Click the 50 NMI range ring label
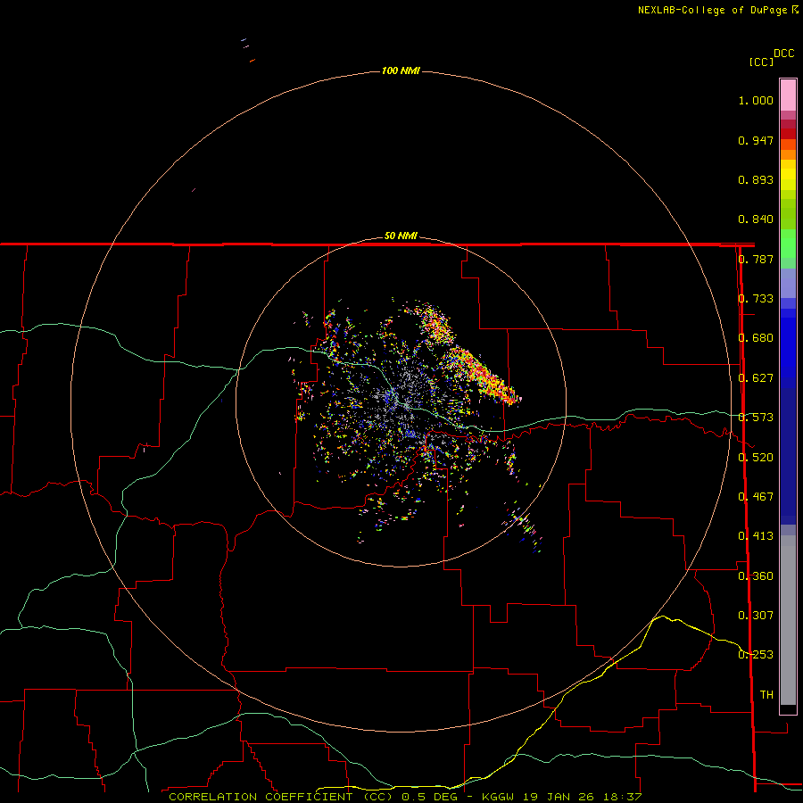 click(401, 236)
